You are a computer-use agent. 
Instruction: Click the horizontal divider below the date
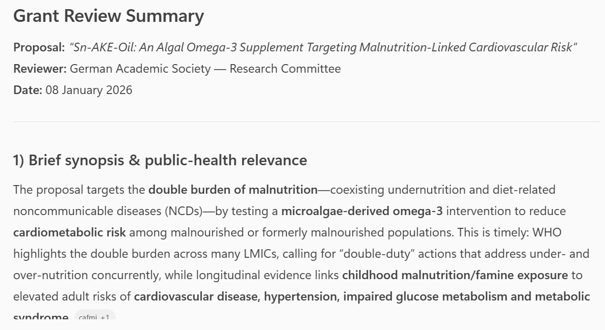pos(306,122)
